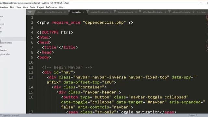The height and width of the screenshot is (117, 208).
Task: Click the opening head tag on line 6
Action: pyautogui.click(x=44, y=42)
